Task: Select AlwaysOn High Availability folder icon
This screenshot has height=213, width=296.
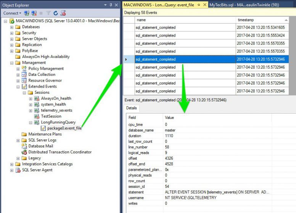Action: click(18, 56)
